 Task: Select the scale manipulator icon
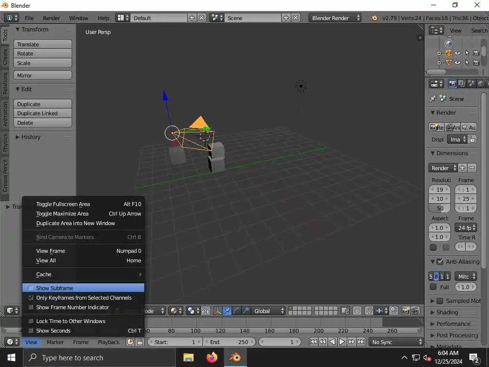(246, 311)
